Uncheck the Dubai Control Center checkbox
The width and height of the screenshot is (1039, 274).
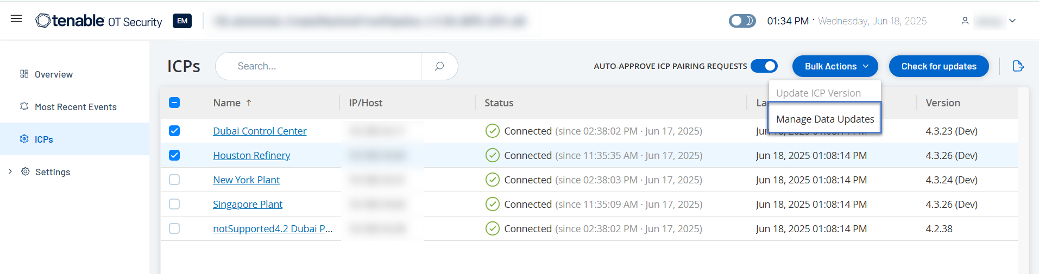click(x=174, y=131)
